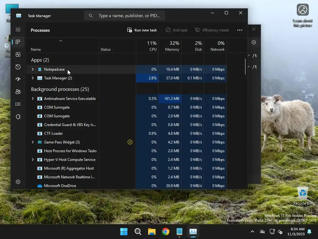This screenshot has width=318, height=239.
Task: Open the three-dot more options menu
Action: [x=240, y=30]
